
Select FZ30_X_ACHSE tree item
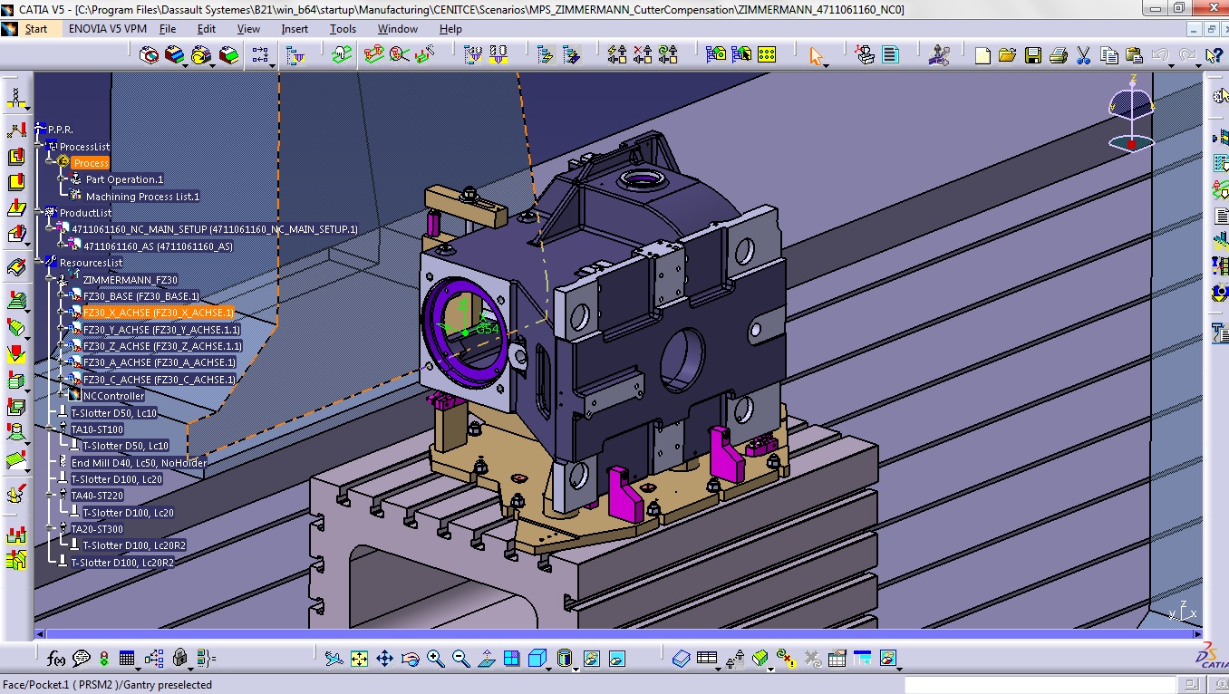click(159, 313)
